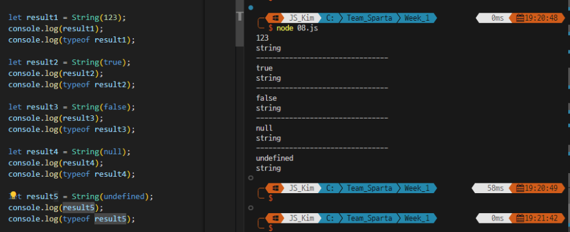Click the calendar icon next to 19:21:42

pyautogui.click(x=520, y=218)
